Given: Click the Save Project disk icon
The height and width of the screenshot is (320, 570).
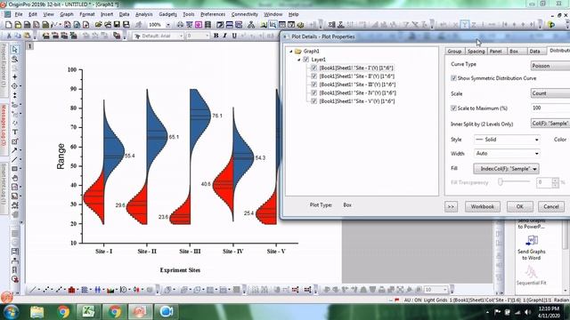Looking at the screenshot, I should [x=117, y=25].
